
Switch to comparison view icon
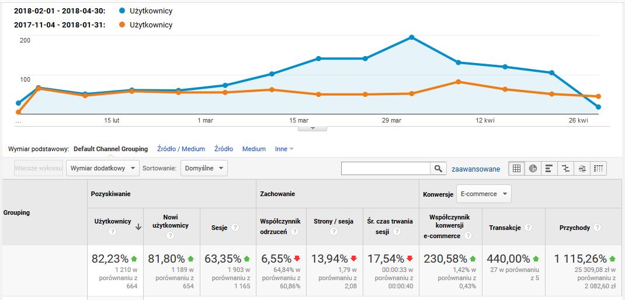pos(565,169)
